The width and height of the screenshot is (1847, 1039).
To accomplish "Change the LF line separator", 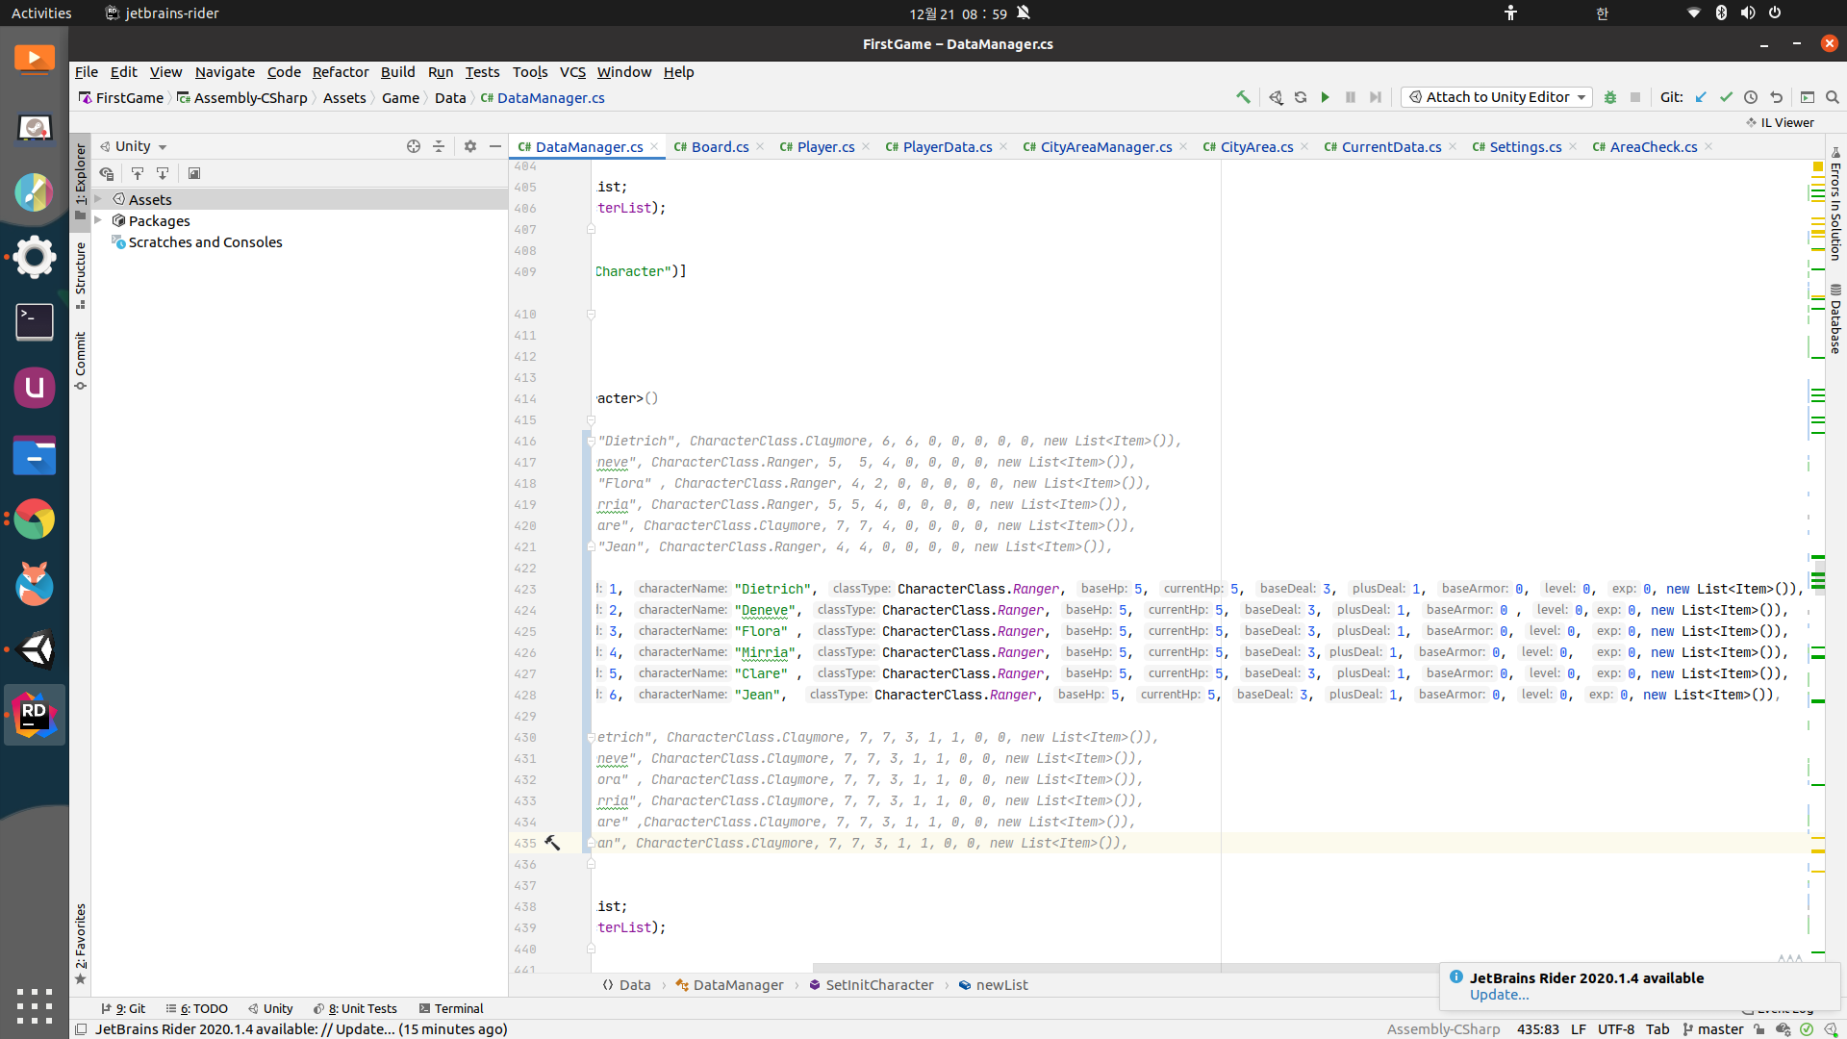I will tap(1579, 1029).
